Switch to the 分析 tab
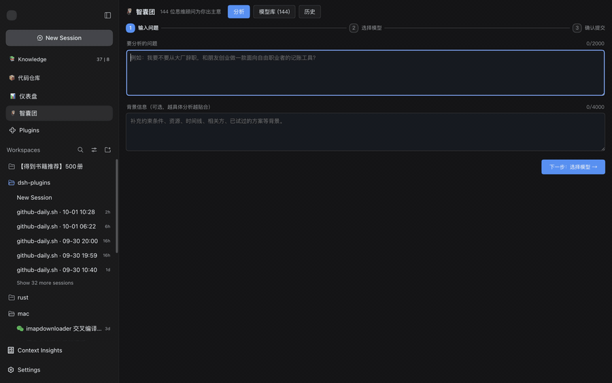The height and width of the screenshot is (383, 612). (239, 12)
